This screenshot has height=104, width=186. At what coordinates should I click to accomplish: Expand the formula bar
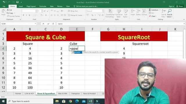pyautogui.click(x=184, y=24)
